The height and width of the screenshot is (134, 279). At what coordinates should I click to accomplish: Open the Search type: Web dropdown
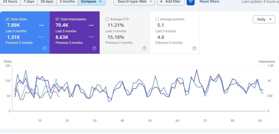134,2
